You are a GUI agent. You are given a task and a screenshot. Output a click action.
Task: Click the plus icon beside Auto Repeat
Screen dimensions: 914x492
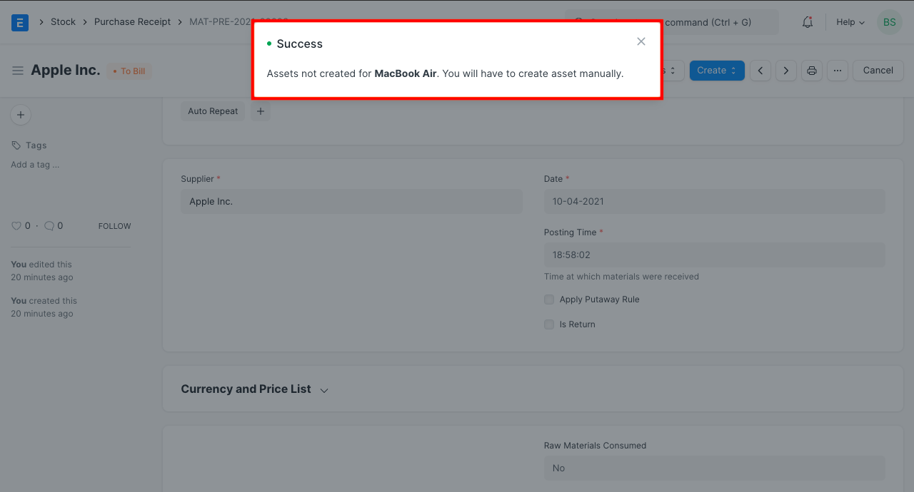pos(261,111)
